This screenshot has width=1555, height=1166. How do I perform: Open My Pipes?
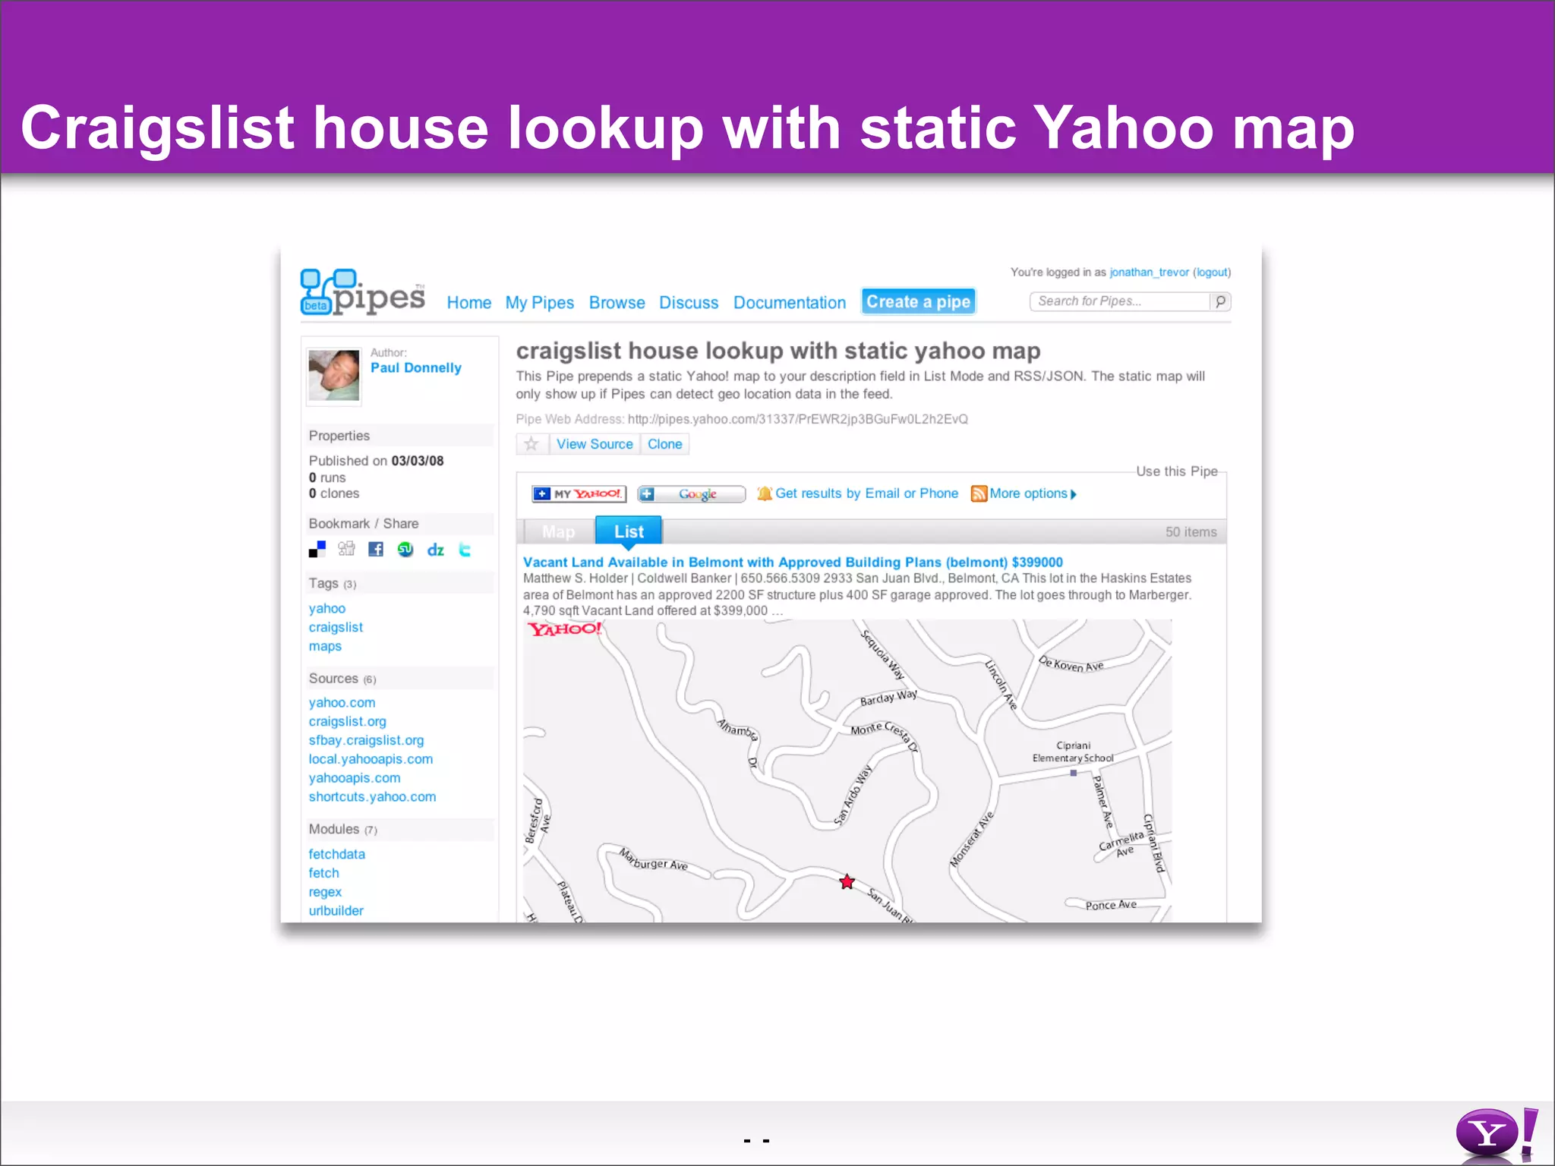coord(540,303)
